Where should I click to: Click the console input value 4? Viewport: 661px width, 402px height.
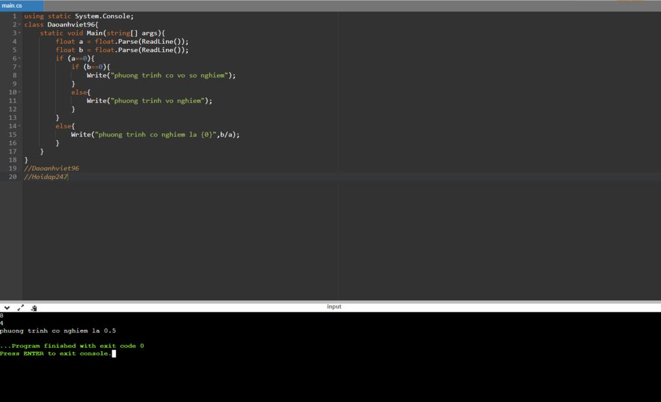(2, 323)
